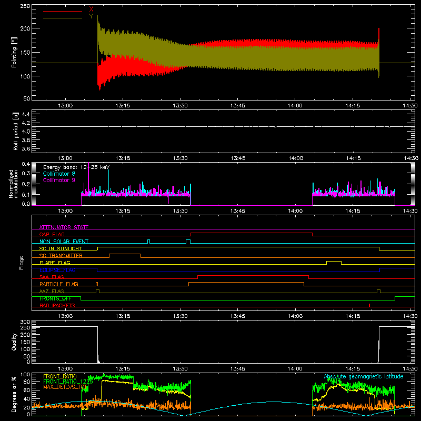Click the A4Z flag pulse near 14:22

coord(378,291)
